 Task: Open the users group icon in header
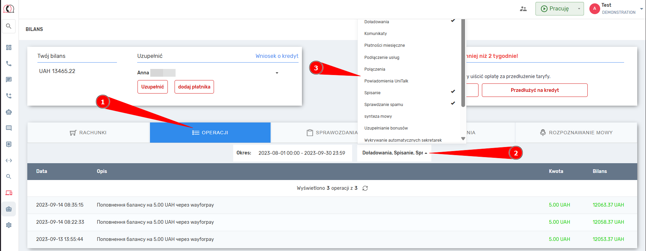[x=523, y=9]
